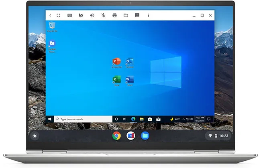Screen dimensions: 261x168
Task: Expand hidden system tray icons chevron
Action: 184,119
